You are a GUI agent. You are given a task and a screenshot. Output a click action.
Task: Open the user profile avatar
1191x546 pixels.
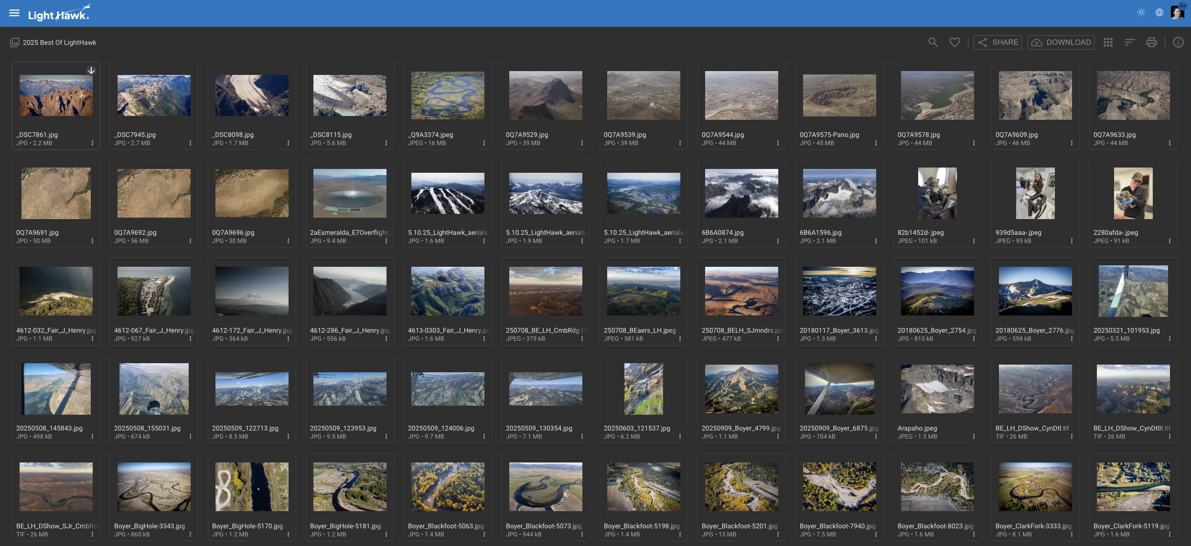coord(1178,13)
